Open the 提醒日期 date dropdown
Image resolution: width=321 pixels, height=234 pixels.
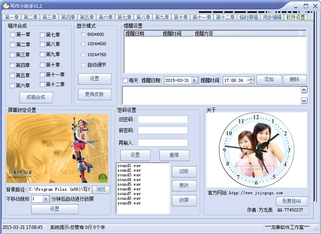195,81
